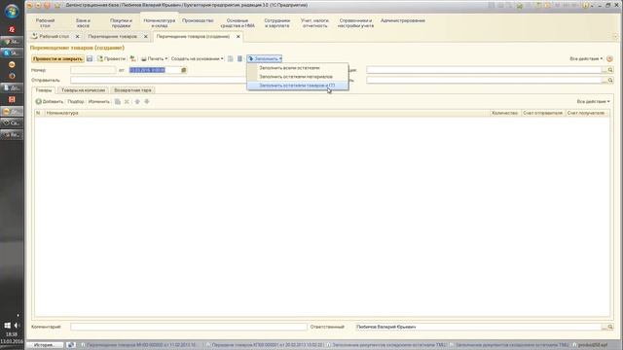Click the volume speaker icon in tray
The height and width of the screenshot is (350, 623).
pyautogui.click(x=17, y=326)
